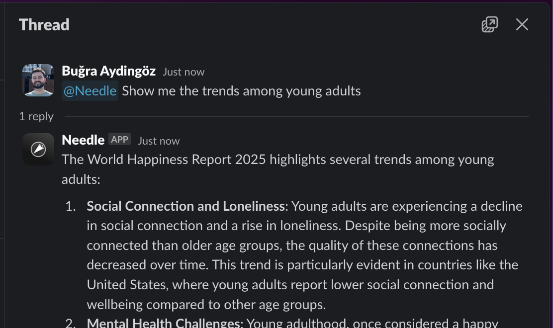The width and height of the screenshot is (553, 328).
Task: Select "Show me the trends among young adults" message
Action: (241, 91)
